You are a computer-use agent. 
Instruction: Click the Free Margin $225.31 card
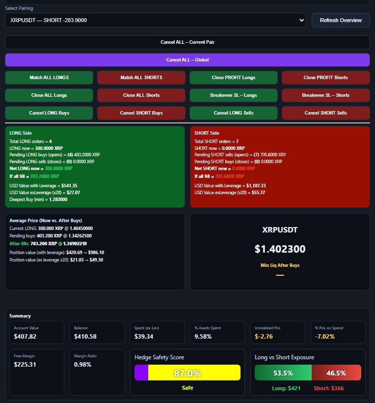point(37,372)
